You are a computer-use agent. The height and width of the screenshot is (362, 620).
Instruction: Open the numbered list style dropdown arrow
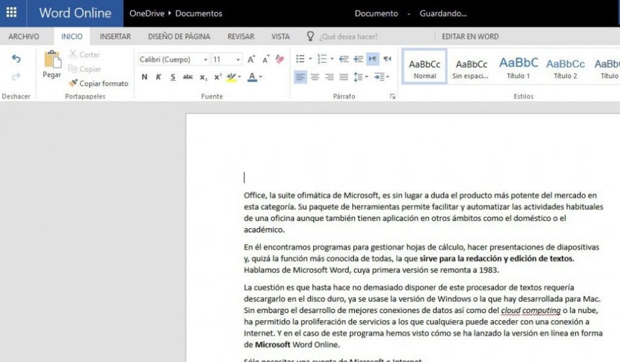click(332, 59)
